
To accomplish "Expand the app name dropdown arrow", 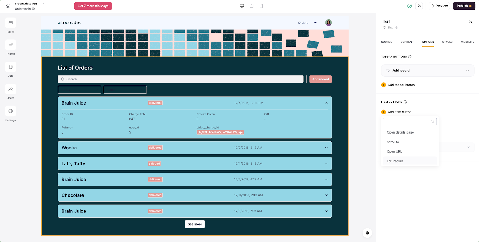I will tap(43, 4).
